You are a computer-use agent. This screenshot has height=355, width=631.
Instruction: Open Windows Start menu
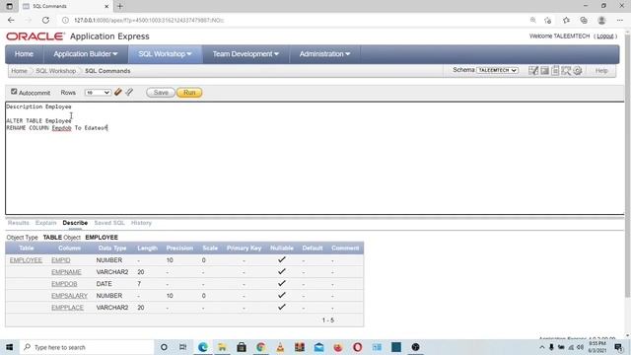click(9, 347)
